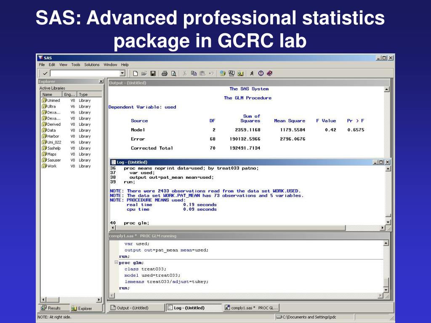Image resolution: width=431 pixels, height=323 pixels.
Task: Click 'Dependent Variable: used' output text
Action: click(142, 107)
